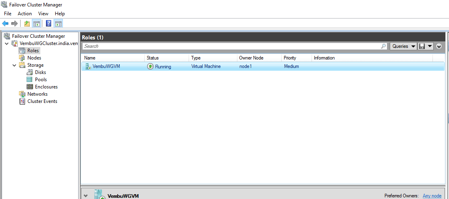
Task: Click the node1 owner node cell
Action: click(245, 66)
